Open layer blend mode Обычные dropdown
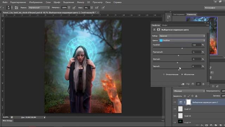This screenshot has width=225, height=127. click(x=189, y=91)
